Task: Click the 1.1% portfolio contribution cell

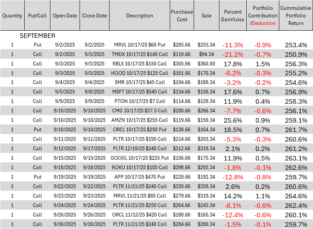Action: coord(263,196)
